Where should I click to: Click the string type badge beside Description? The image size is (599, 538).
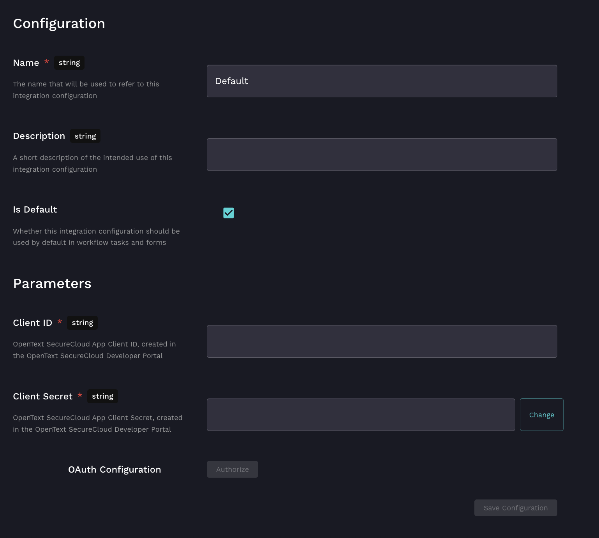coord(85,136)
